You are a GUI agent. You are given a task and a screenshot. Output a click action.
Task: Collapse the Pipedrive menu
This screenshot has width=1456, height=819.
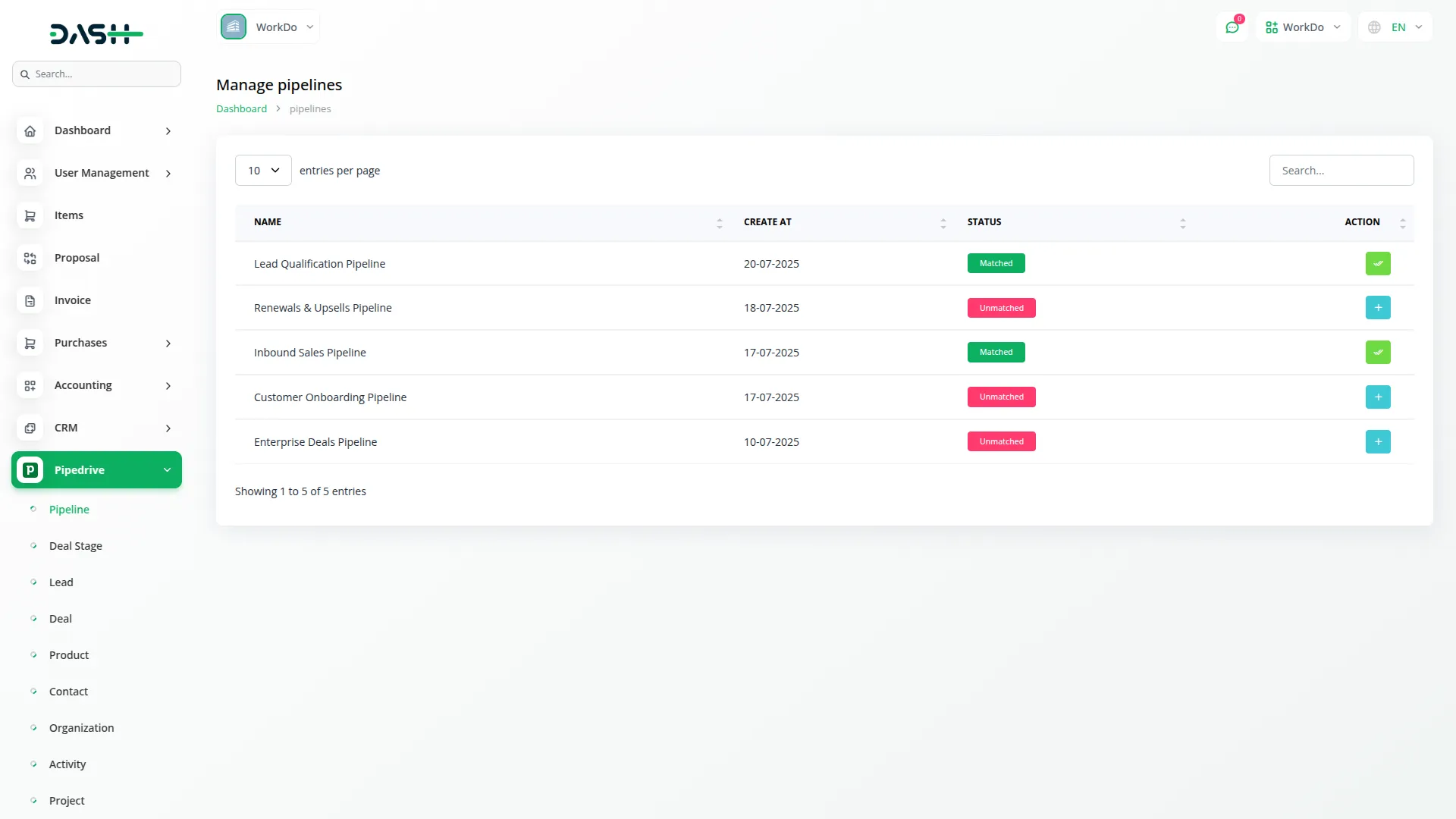point(167,469)
